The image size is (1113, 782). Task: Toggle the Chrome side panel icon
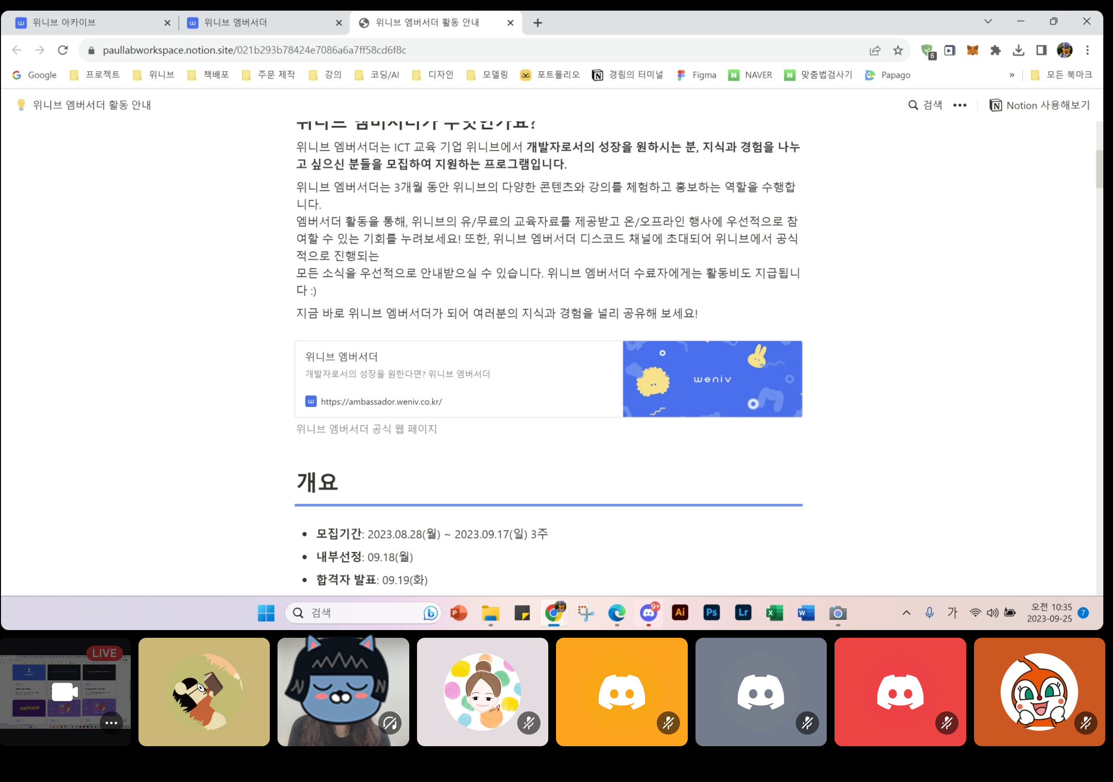(x=1041, y=50)
